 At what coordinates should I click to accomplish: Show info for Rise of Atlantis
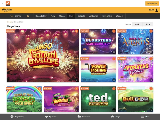tap(151, 31)
